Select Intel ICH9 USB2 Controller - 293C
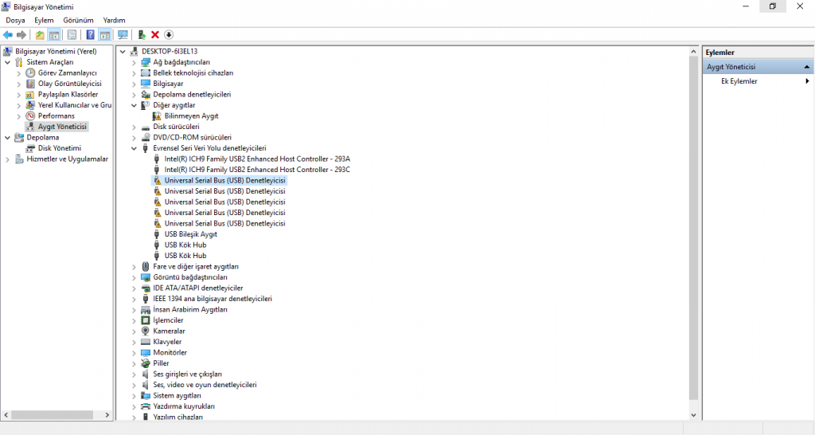 pos(257,170)
